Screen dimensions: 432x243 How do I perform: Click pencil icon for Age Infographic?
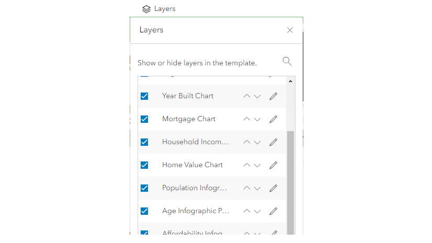pos(273,211)
